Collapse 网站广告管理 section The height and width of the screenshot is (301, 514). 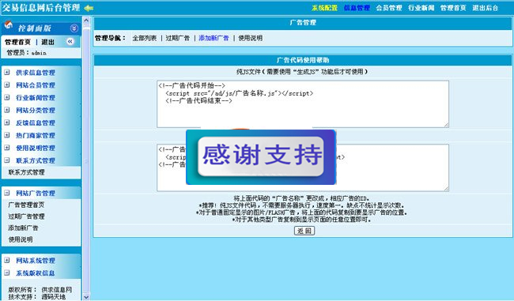tap(7, 193)
